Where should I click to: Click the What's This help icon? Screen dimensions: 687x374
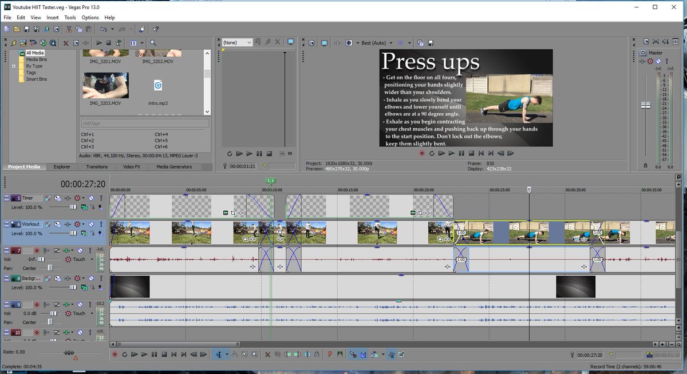pyautogui.click(x=155, y=29)
